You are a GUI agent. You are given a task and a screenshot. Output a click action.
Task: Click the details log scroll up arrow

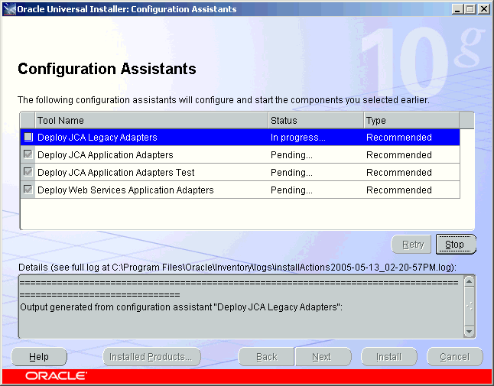tap(469, 281)
